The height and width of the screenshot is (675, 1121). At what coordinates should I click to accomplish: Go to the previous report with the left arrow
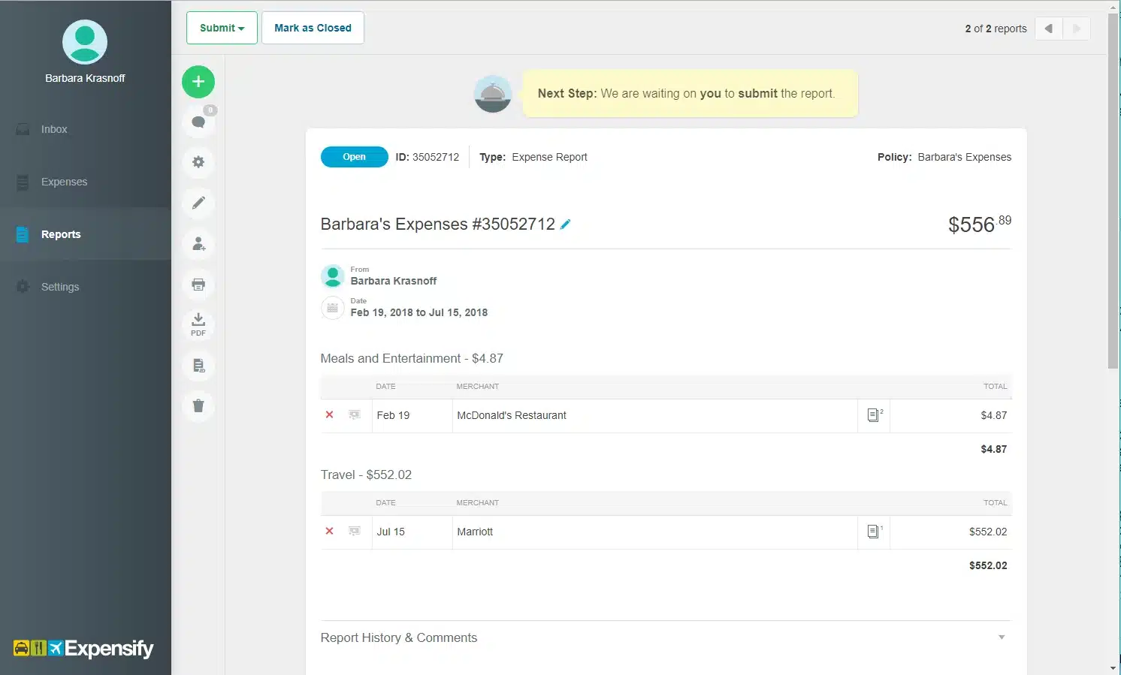point(1048,28)
